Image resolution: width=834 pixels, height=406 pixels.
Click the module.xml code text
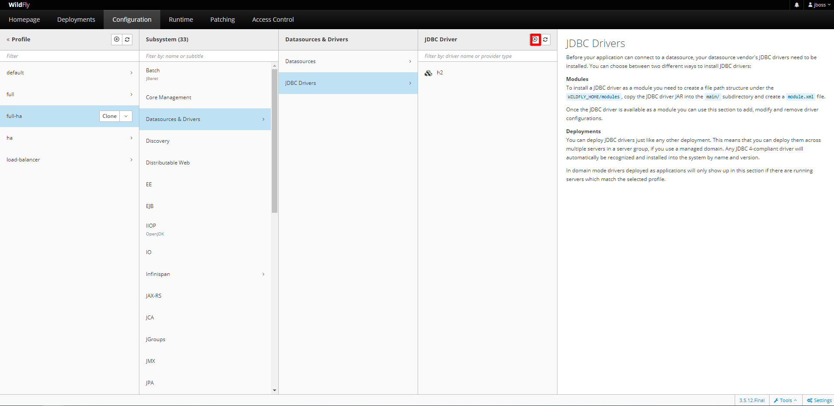coord(800,97)
